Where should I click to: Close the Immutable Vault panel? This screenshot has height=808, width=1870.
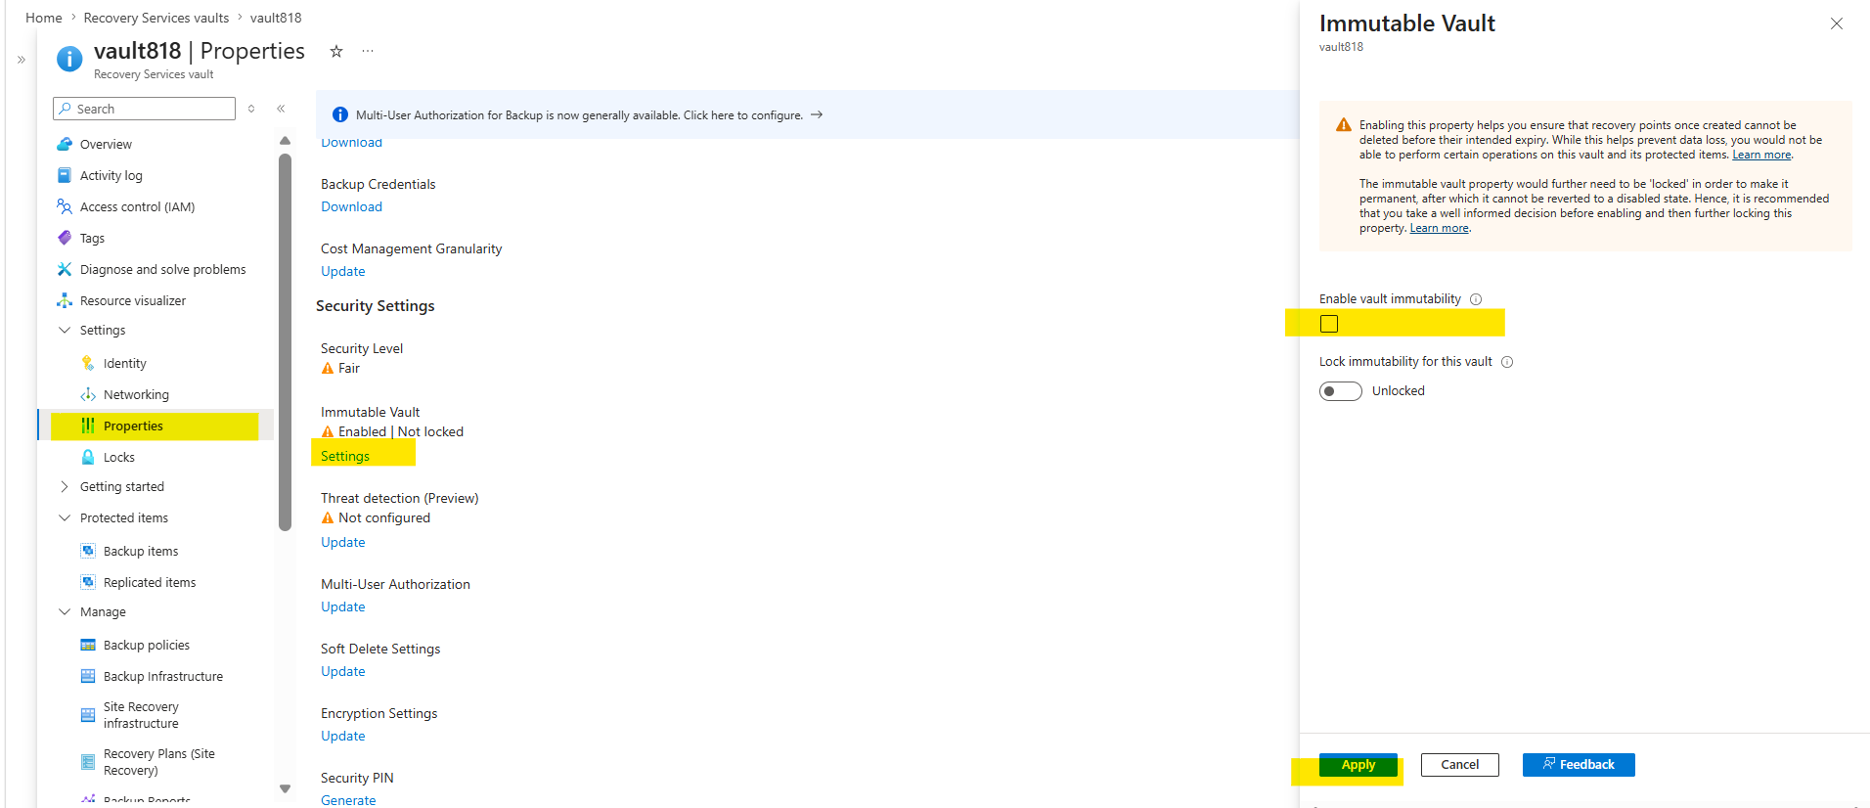click(x=1837, y=23)
